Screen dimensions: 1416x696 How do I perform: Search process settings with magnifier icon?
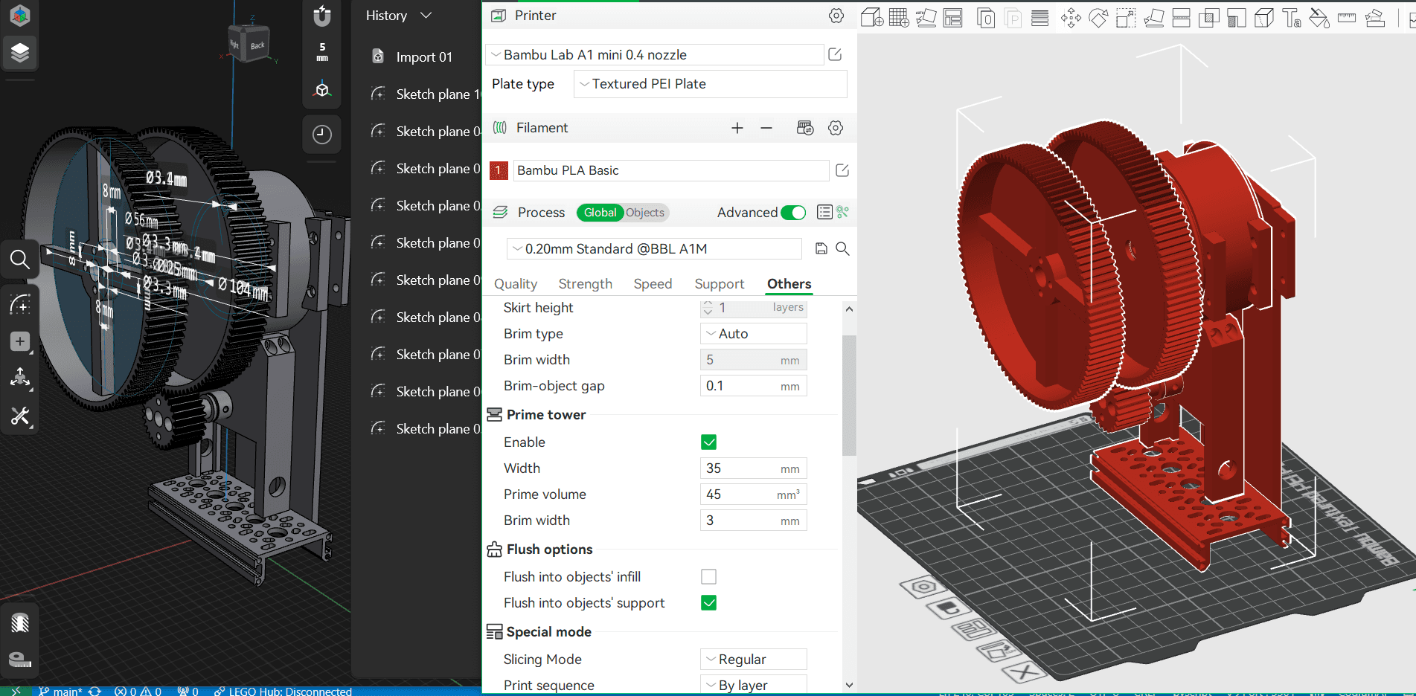pyautogui.click(x=842, y=248)
